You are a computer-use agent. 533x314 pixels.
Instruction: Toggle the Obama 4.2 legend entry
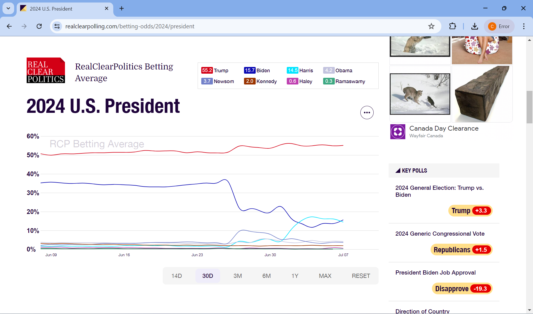[x=338, y=70]
